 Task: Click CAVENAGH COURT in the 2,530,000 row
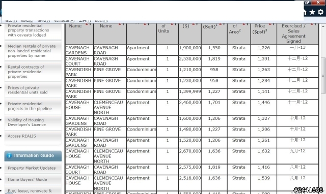coord(77,61)
